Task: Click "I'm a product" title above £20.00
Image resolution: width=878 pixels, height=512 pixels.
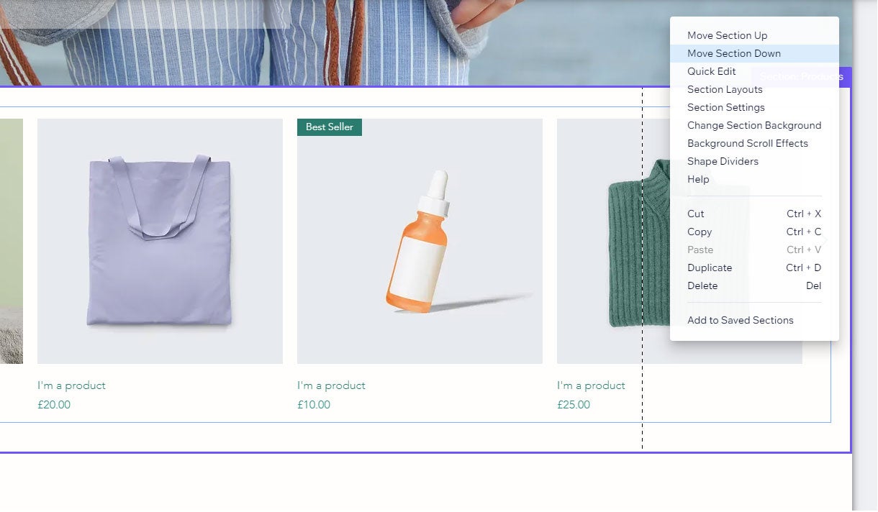Action: 71,385
